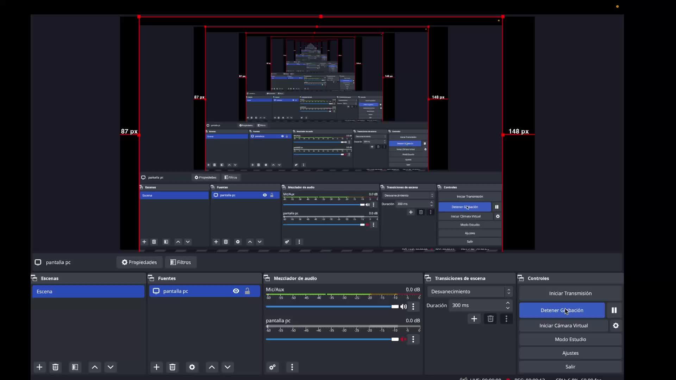This screenshot has height=380, width=676.
Task: Open source properties gear in Fuentes panel
Action: click(x=192, y=367)
